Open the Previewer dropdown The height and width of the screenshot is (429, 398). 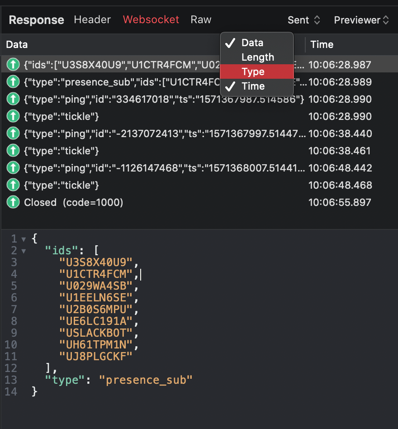click(x=361, y=20)
